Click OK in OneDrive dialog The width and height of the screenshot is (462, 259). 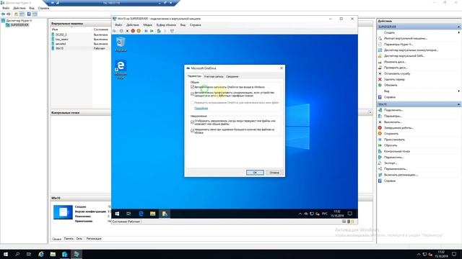(255, 173)
